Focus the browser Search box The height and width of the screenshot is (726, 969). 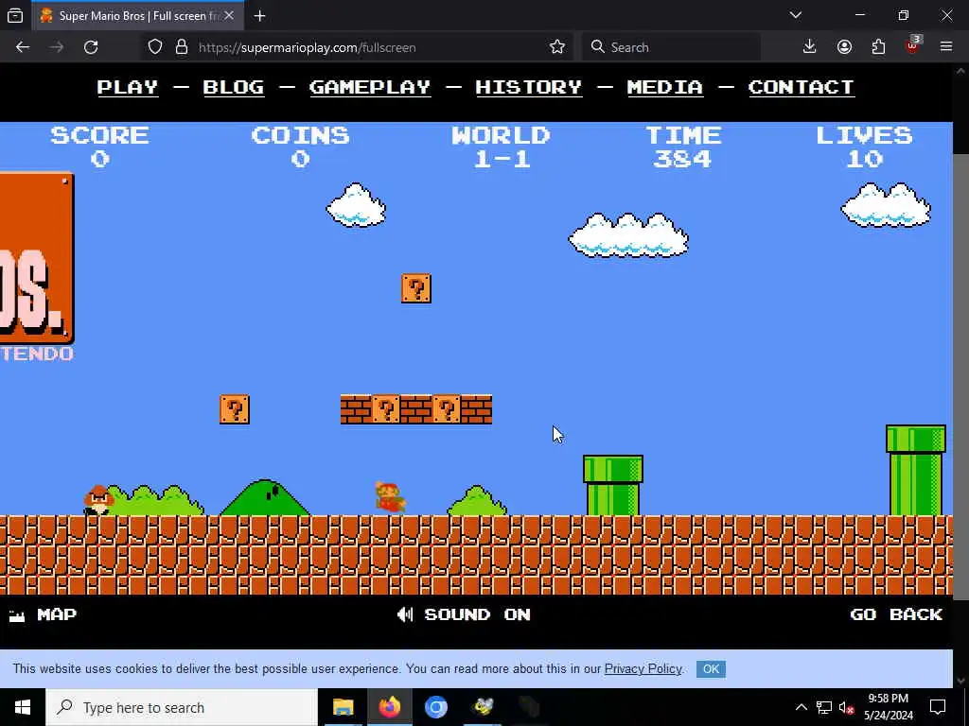coord(671,47)
